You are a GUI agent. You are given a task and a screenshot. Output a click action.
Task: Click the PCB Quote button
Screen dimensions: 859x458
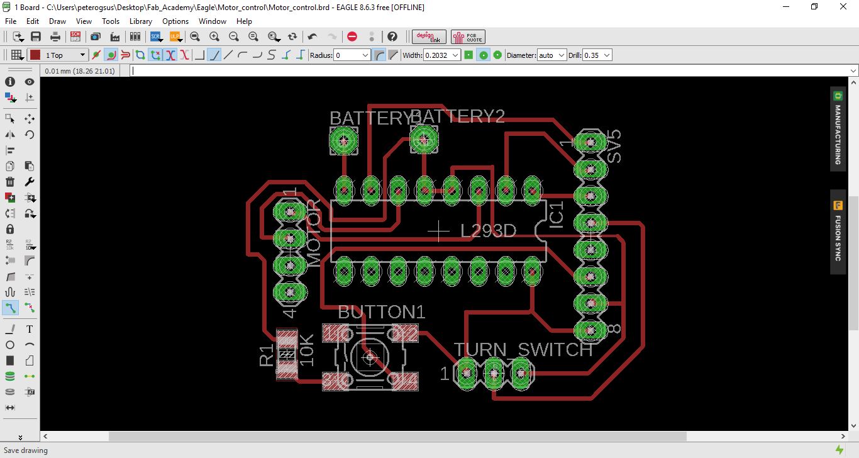coord(468,36)
